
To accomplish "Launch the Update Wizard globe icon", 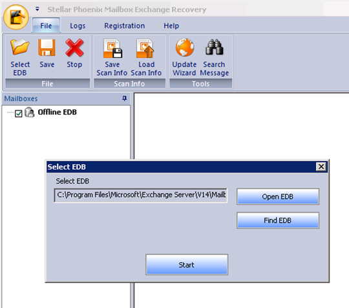I will tap(184, 47).
